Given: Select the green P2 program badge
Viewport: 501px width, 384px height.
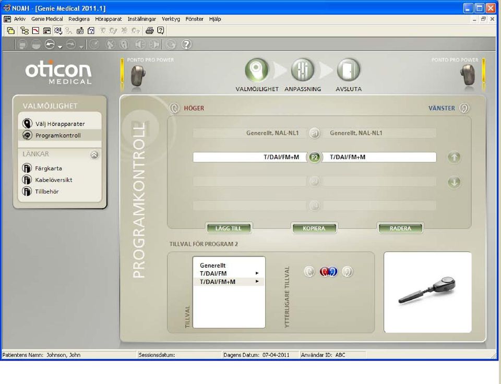Looking at the screenshot, I should coord(315,157).
